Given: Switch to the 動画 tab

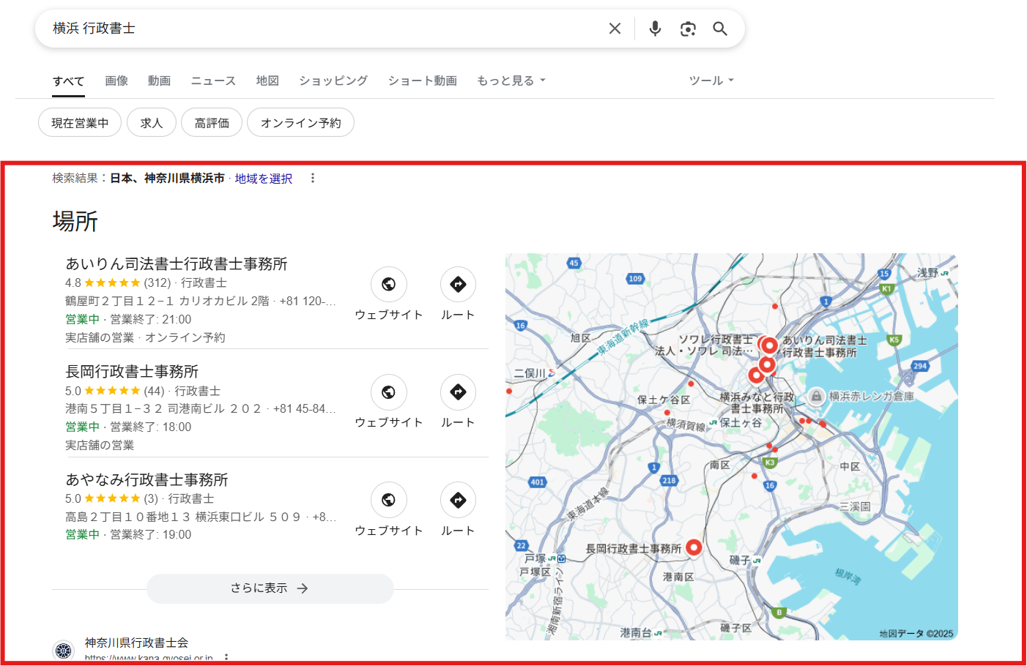Looking at the screenshot, I should click(x=159, y=81).
